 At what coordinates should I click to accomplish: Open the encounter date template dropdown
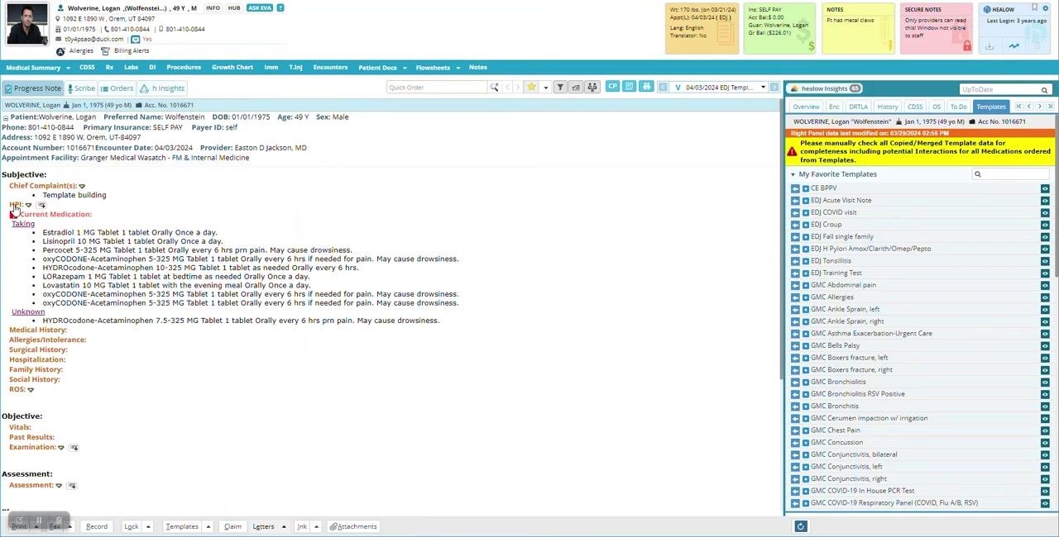click(x=763, y=88)
